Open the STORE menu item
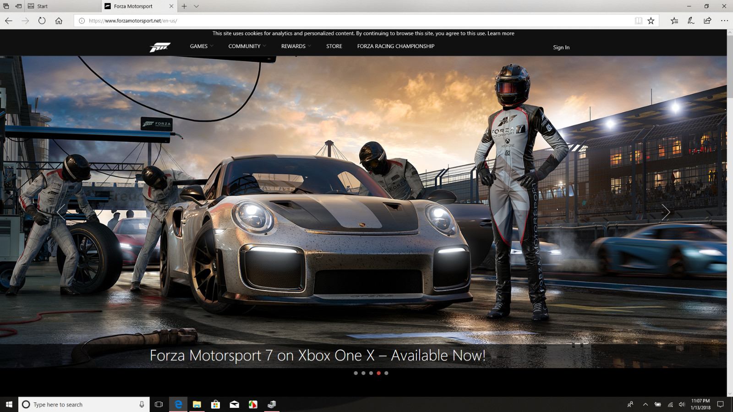This screenshot has width=733, height=412. click(x=334, y=46)
